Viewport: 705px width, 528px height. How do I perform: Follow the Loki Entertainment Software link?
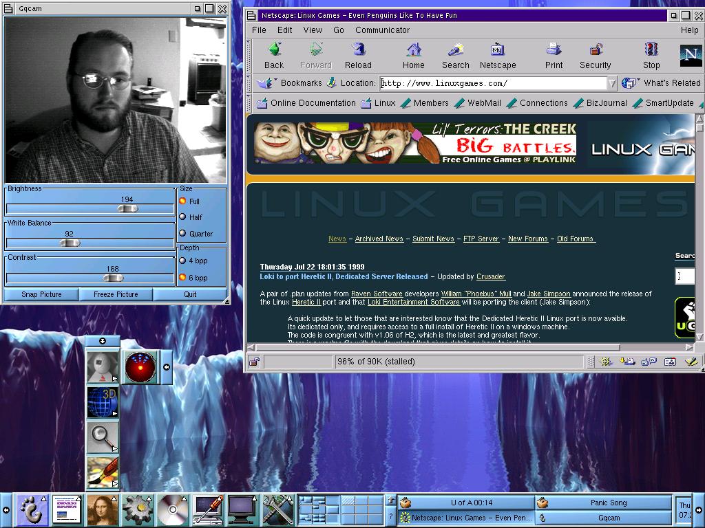point(414,302)
